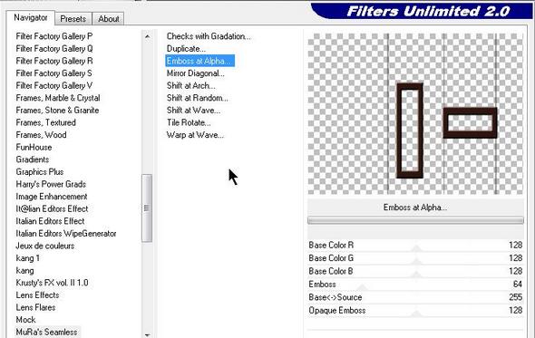
Task: Select Warp at Wave filter
Action: point(195,135)
